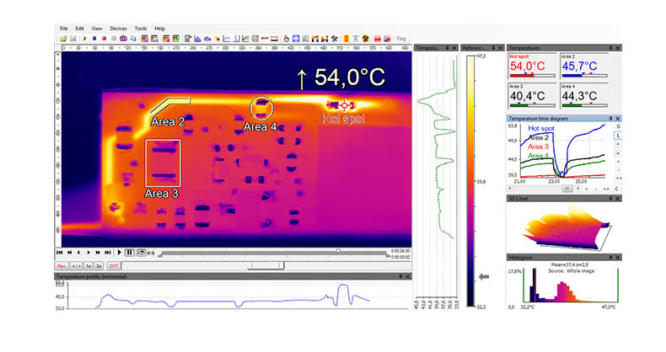
Task: Click the reference color scale bar
Action: click(470, 181)
